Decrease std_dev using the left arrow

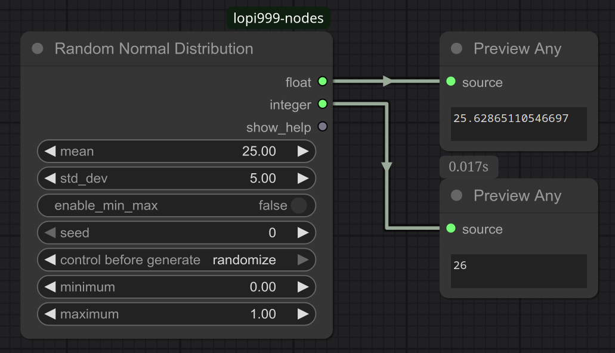point(50,179)
